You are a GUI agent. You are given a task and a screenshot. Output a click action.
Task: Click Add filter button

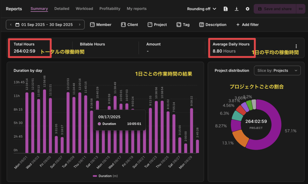(247, 25)
